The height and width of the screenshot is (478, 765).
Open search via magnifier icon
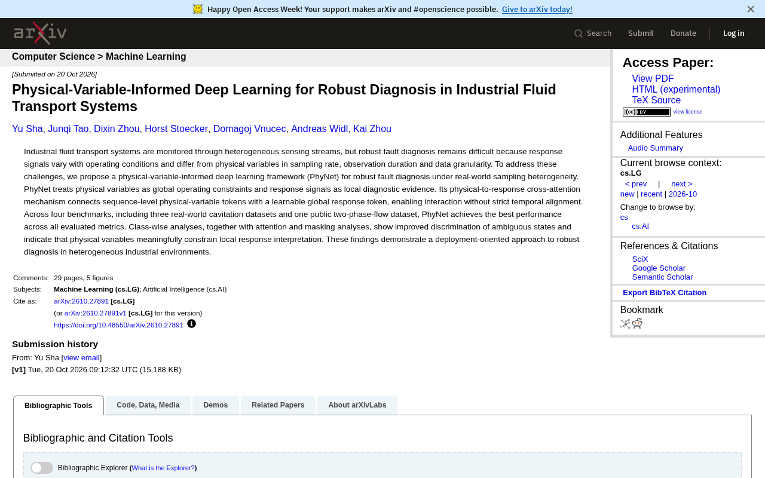579,33
